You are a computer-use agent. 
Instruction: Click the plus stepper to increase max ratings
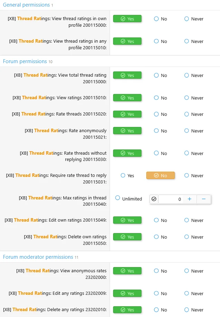coord(190,199)
